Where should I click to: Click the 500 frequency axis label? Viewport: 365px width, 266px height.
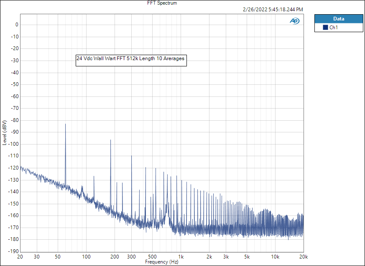click(x=152, y=257)
